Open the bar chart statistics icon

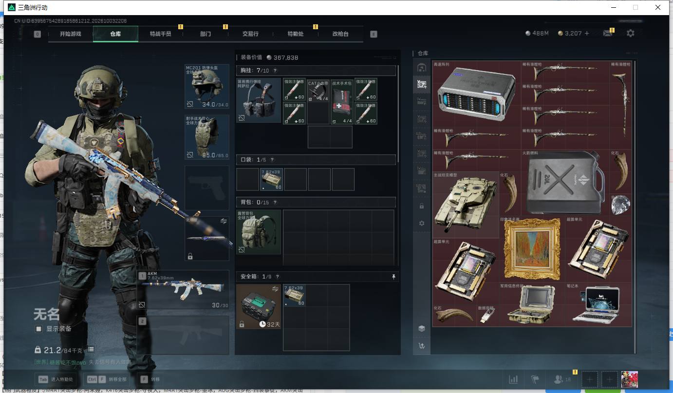513,379
